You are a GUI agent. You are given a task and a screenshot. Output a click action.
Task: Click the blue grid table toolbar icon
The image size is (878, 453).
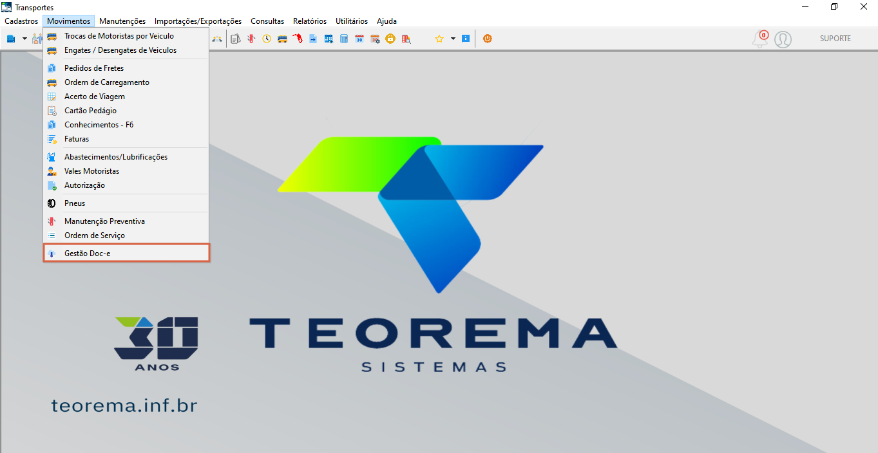(x=329, y=39)
